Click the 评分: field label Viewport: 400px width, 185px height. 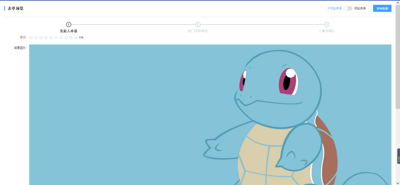[23, 37]
